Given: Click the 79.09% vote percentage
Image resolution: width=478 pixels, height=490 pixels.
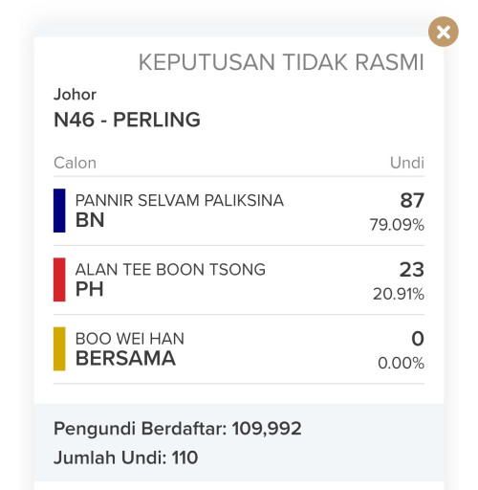Looking at the screenshot, I should [397, 225].
